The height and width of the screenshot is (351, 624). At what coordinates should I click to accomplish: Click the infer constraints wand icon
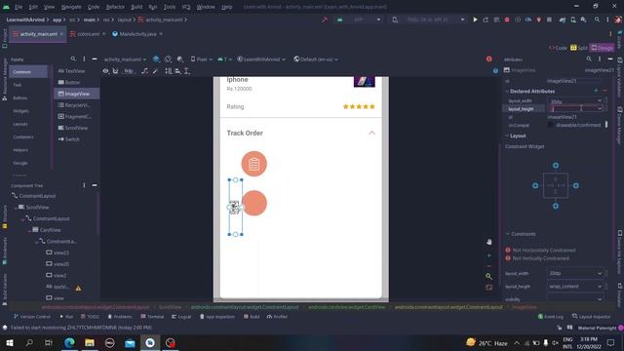pos(155,71)
